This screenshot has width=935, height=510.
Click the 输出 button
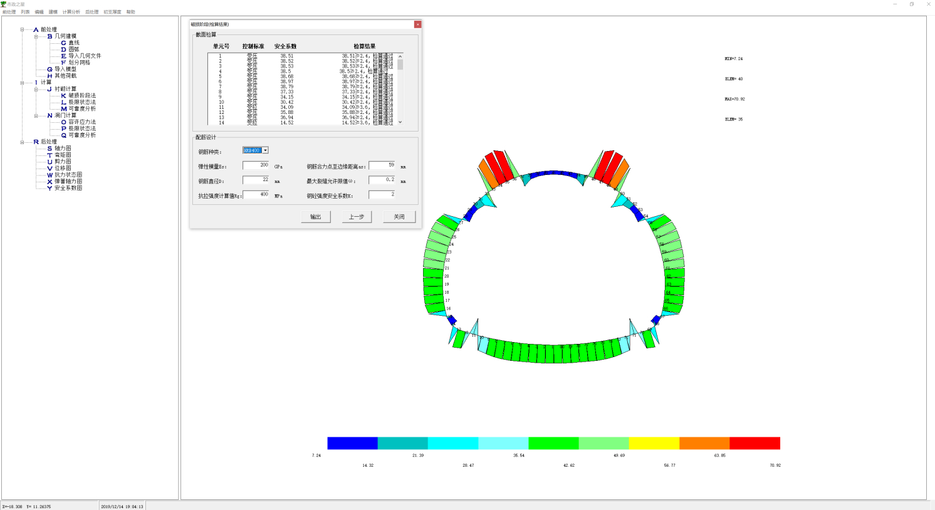(x=315, y=217)
